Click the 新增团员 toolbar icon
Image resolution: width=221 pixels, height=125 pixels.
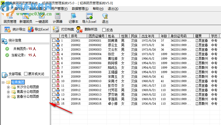(26, 16)
